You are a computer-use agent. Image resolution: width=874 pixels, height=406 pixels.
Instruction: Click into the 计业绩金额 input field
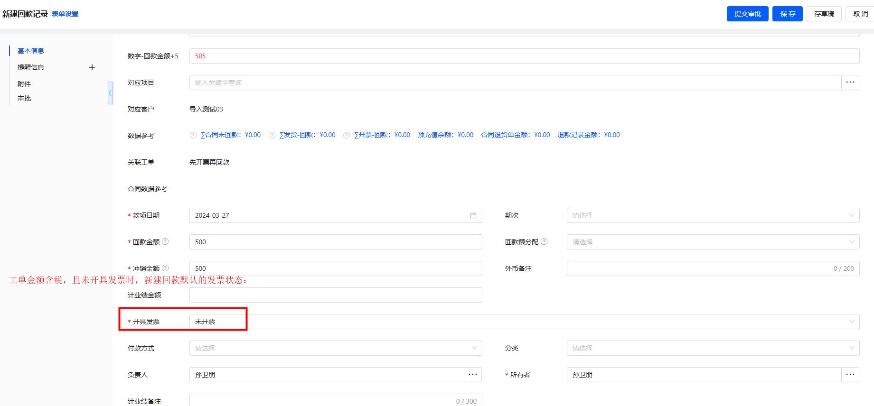[335, 295]
